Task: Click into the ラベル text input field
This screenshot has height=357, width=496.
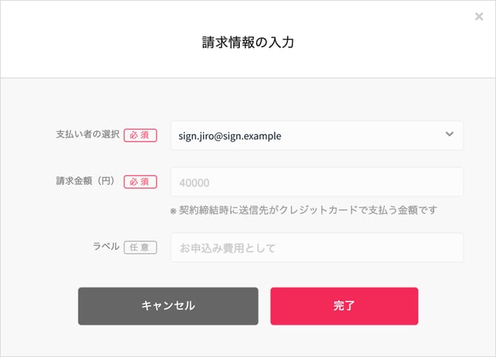Action: click(317, 247)
